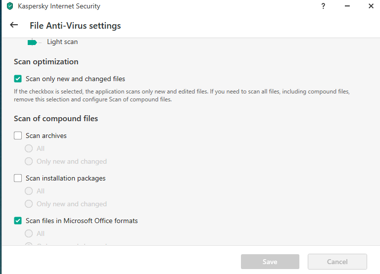This screenshot has height=274, width=380.
Task: Minimize the Kaspersky window
Action: (347, 6)
